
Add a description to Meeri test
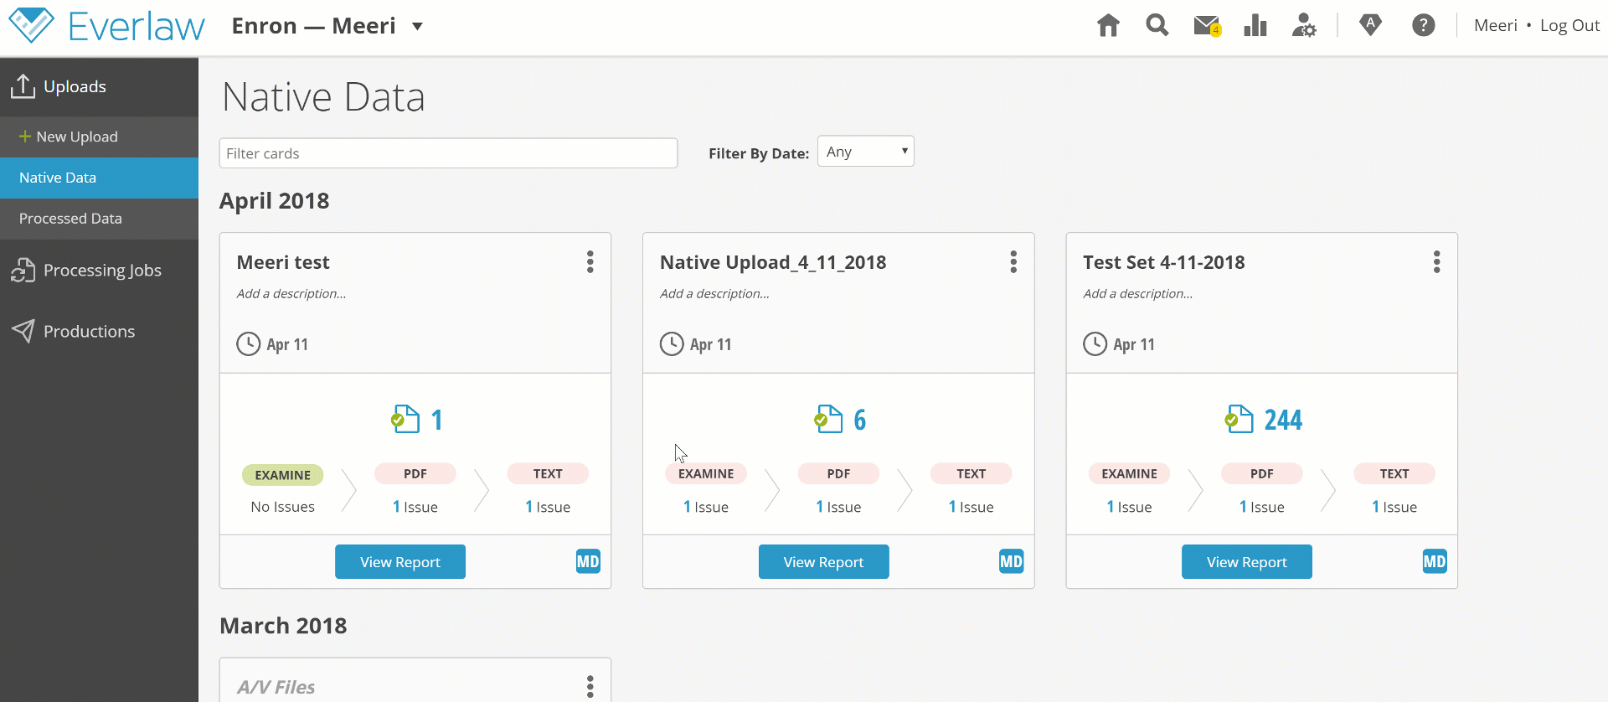[291, 294]
